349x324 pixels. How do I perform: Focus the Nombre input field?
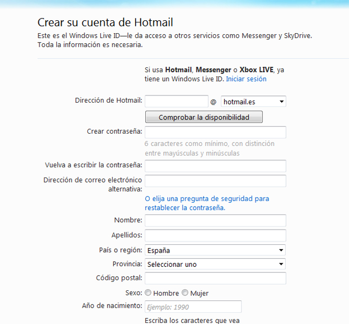click(x=216, y=221)
